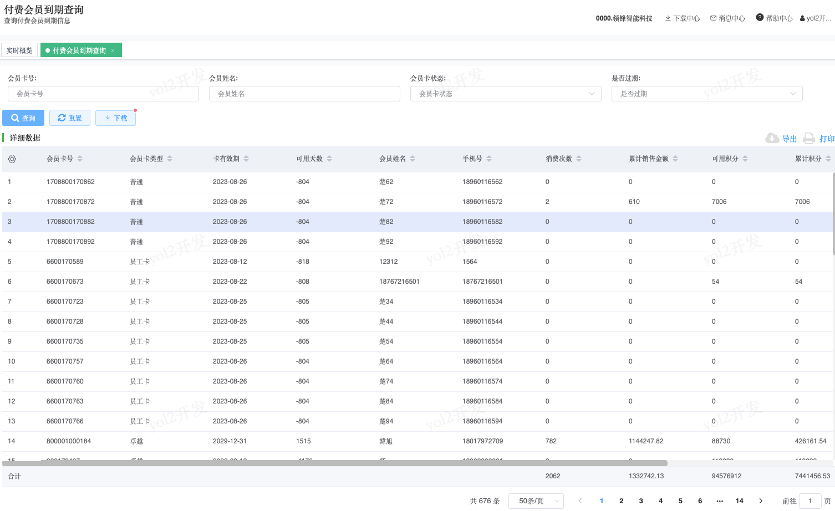Expand the 是否过期 dropdown
This screenshot has height=511, width=835.
pos(707,94)
